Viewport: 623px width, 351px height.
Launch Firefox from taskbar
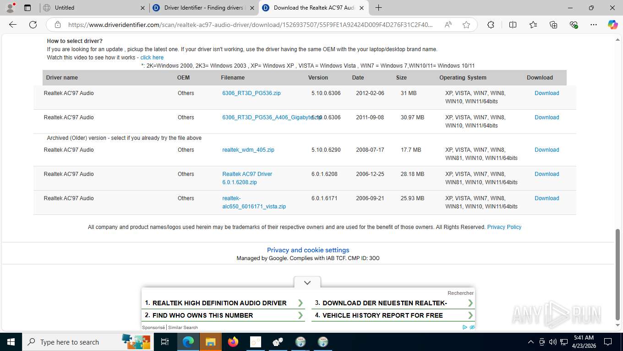[x=233, y=342]
